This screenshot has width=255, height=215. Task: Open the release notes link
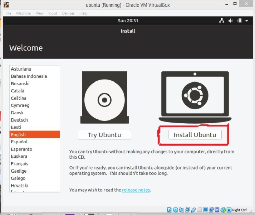[136, 190]
